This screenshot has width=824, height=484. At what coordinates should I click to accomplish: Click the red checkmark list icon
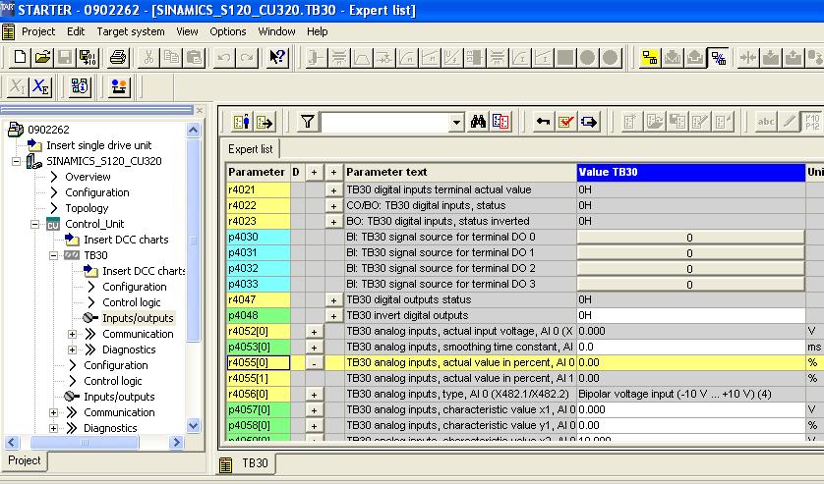pyautogui.click(x=566, y=123)
